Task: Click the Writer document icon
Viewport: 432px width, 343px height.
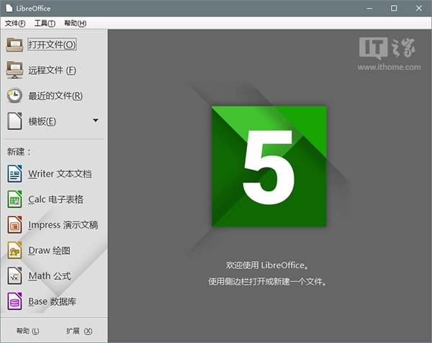Action: pyautogui.click(x=14, y=173)
